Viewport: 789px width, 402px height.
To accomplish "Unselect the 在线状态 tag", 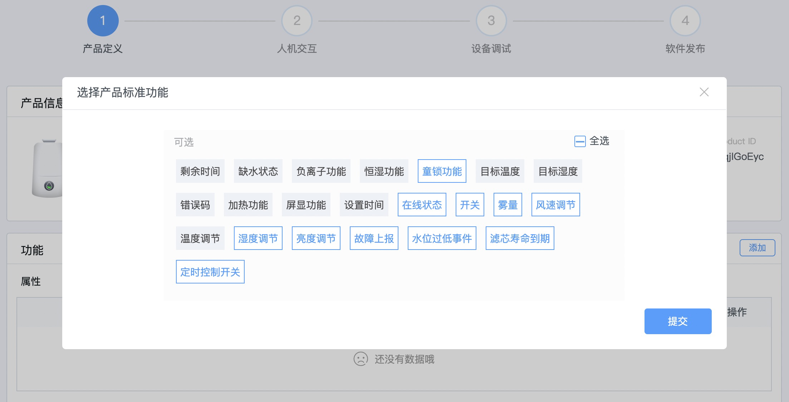I will [x=422, y=205].
